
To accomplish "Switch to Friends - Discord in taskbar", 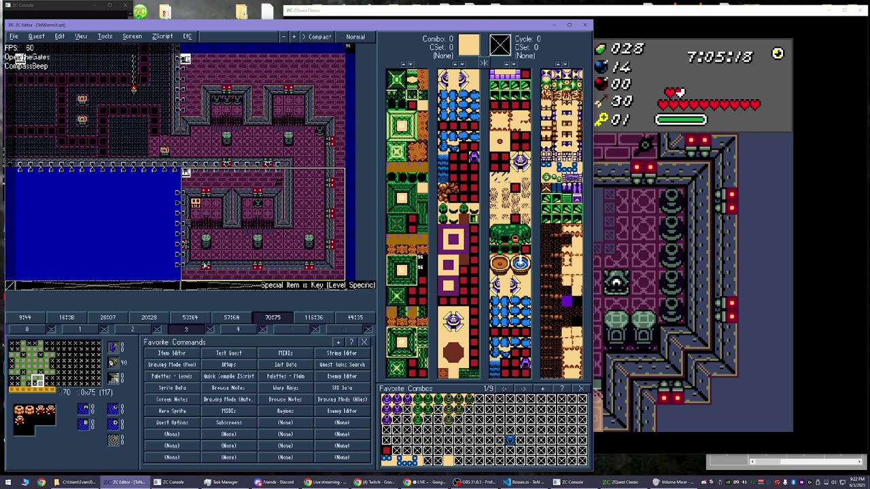I will 275,482.
